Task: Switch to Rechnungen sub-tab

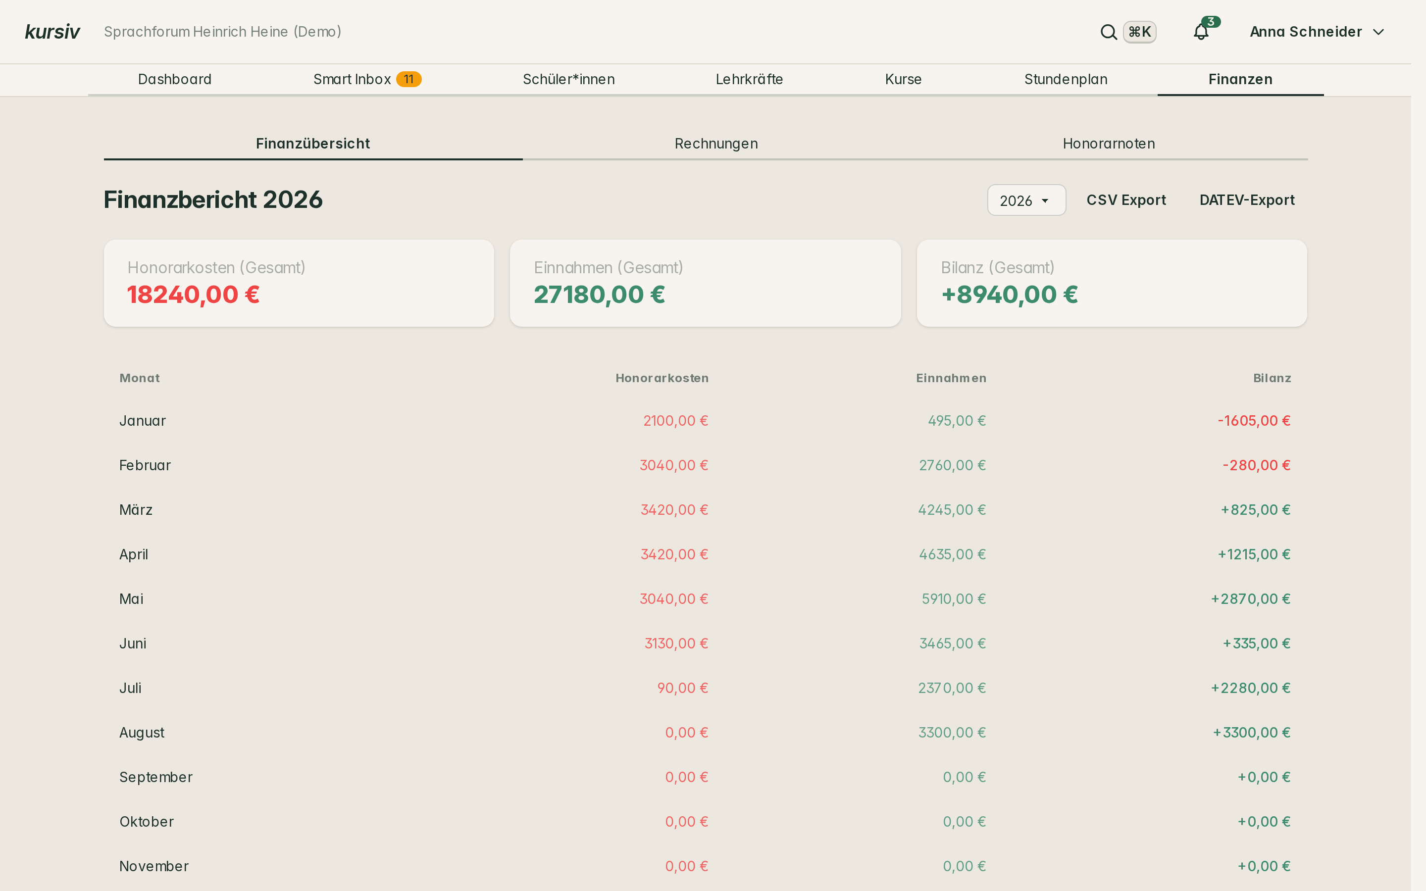Action: pyautogui.click(x=716, y=144)
